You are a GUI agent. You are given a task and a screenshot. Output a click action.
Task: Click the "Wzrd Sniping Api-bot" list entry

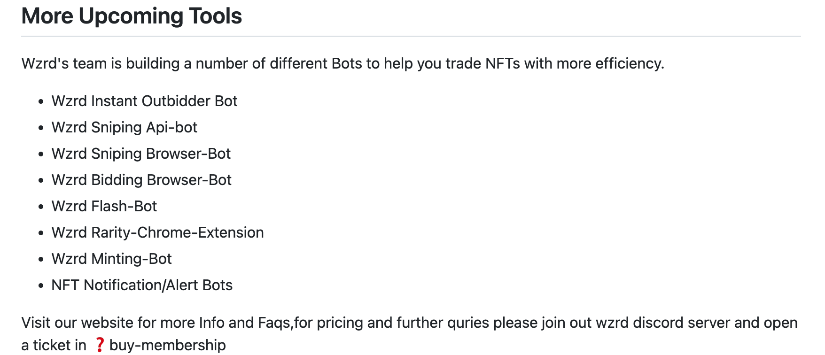click(124, 127)
